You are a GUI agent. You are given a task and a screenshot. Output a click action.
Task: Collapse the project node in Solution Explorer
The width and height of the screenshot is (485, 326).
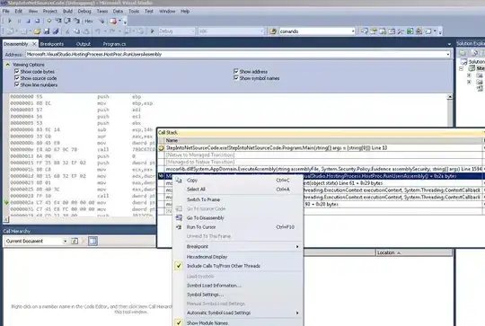click(x=461, y=68)
